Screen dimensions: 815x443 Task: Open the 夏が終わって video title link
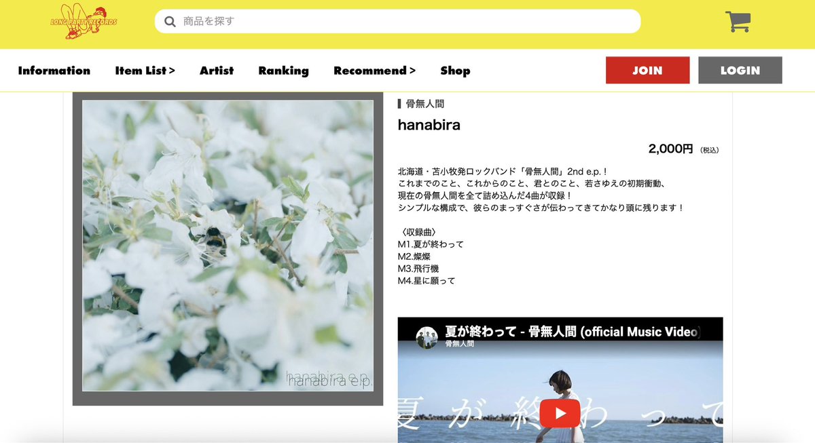(x=572, y=332)
